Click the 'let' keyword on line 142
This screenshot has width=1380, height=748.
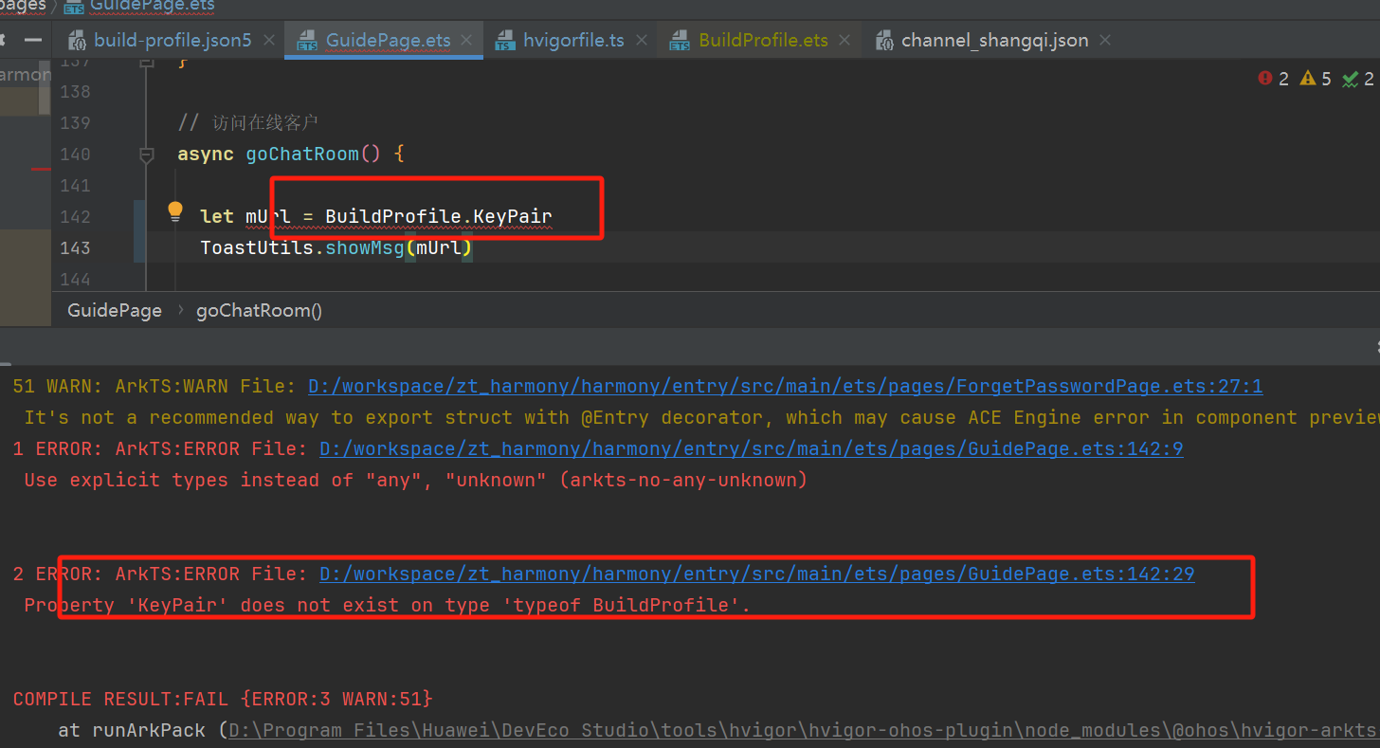pos(217,217)
